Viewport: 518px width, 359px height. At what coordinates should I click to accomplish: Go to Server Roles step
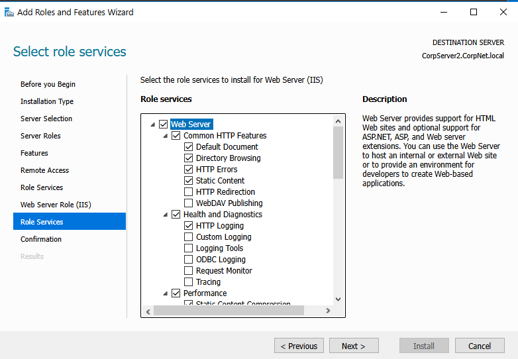[40, 136]
